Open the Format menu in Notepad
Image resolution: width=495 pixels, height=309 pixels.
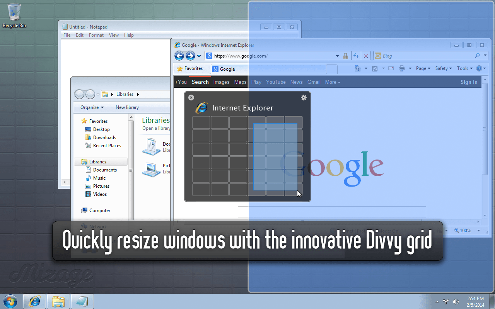(x=96, y=35)
